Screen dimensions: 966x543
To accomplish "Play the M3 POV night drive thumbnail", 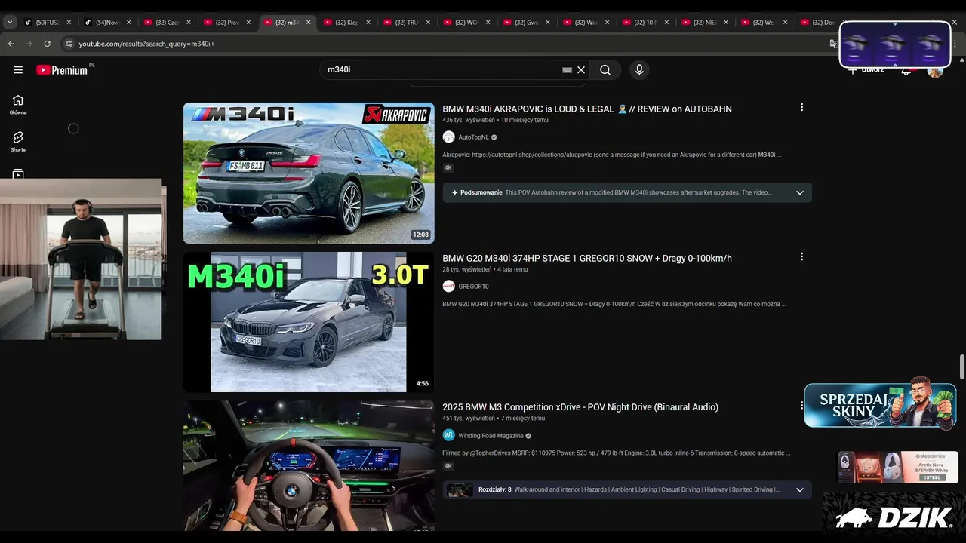I will pyautogui.click(x=309, y=465).
